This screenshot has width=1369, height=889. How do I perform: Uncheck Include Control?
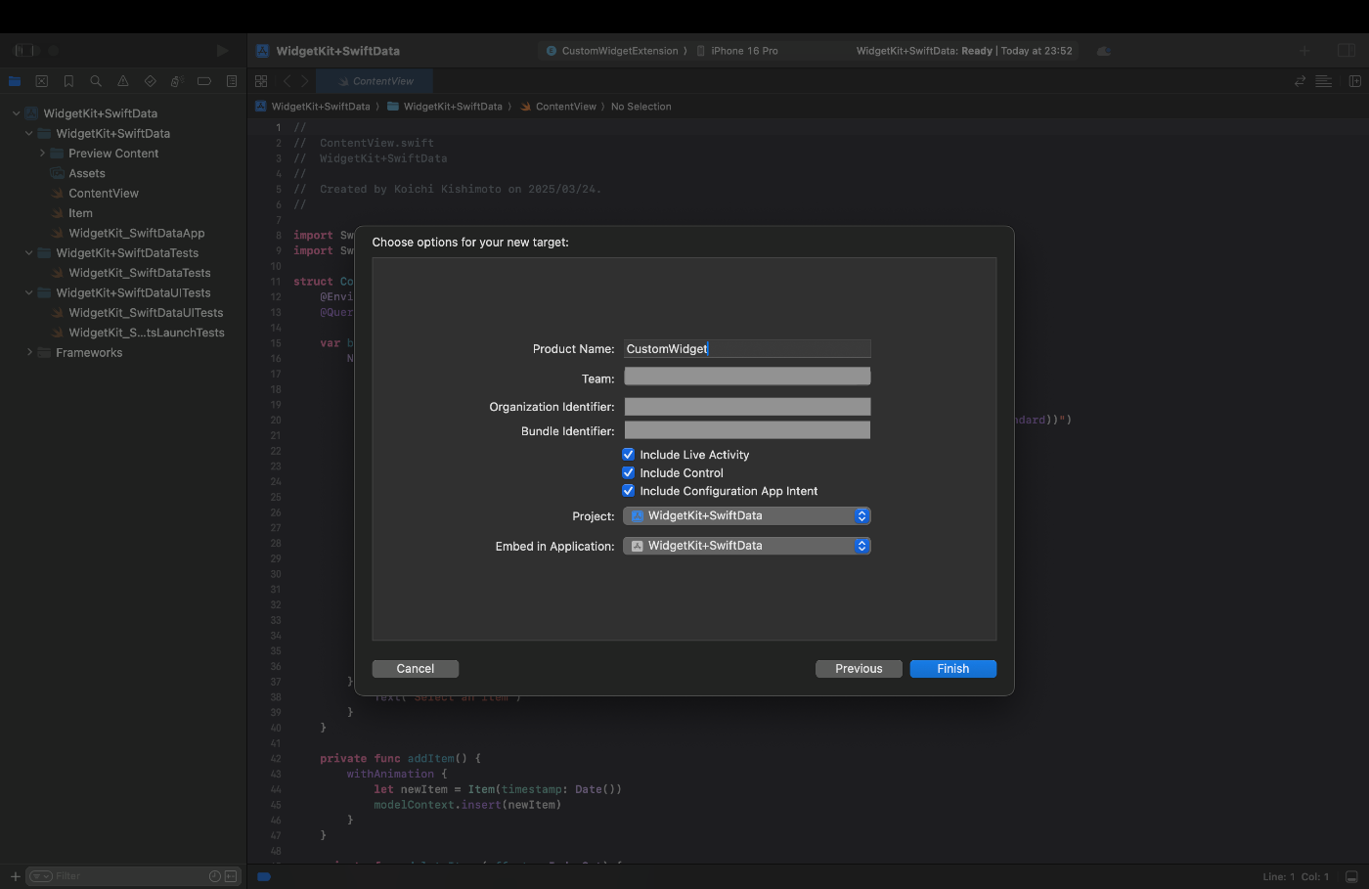(x=629, y=472)
